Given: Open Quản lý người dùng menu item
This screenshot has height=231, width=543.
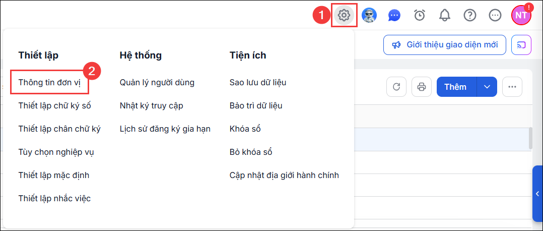Looking at the screenshot, I should [157, 83].
